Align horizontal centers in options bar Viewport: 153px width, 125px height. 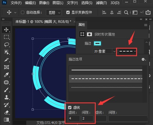(x=112, y=12)
